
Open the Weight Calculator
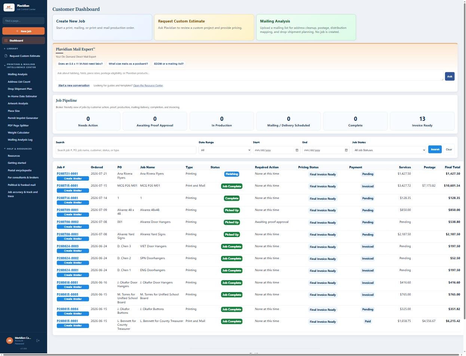click(x=19, y=132)
